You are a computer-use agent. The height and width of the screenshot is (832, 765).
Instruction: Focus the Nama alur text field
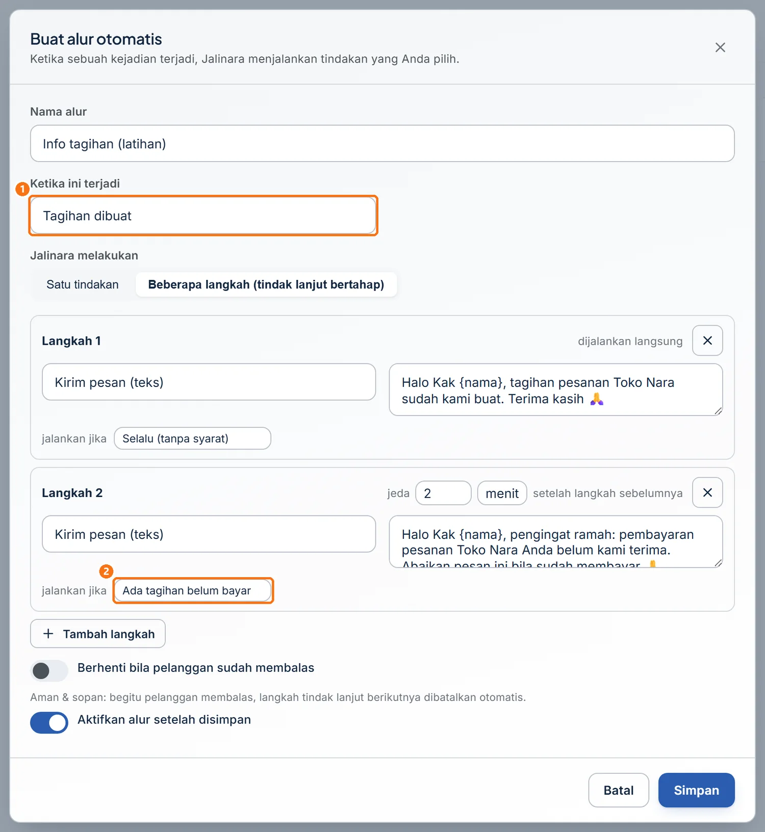(382, 144)
